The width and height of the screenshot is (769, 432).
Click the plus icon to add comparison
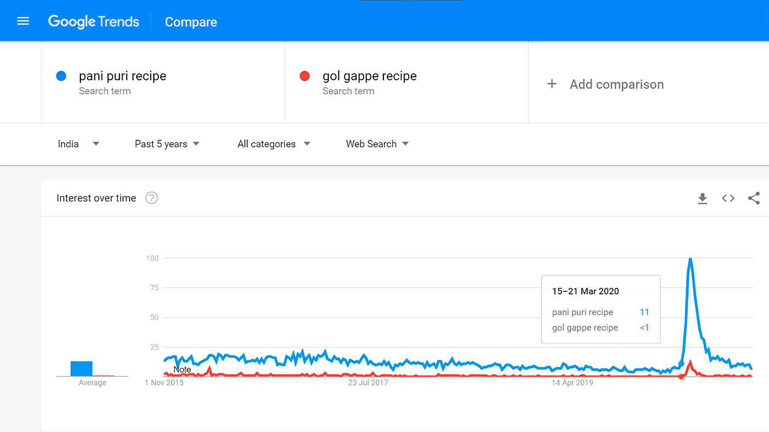(552, 84)
